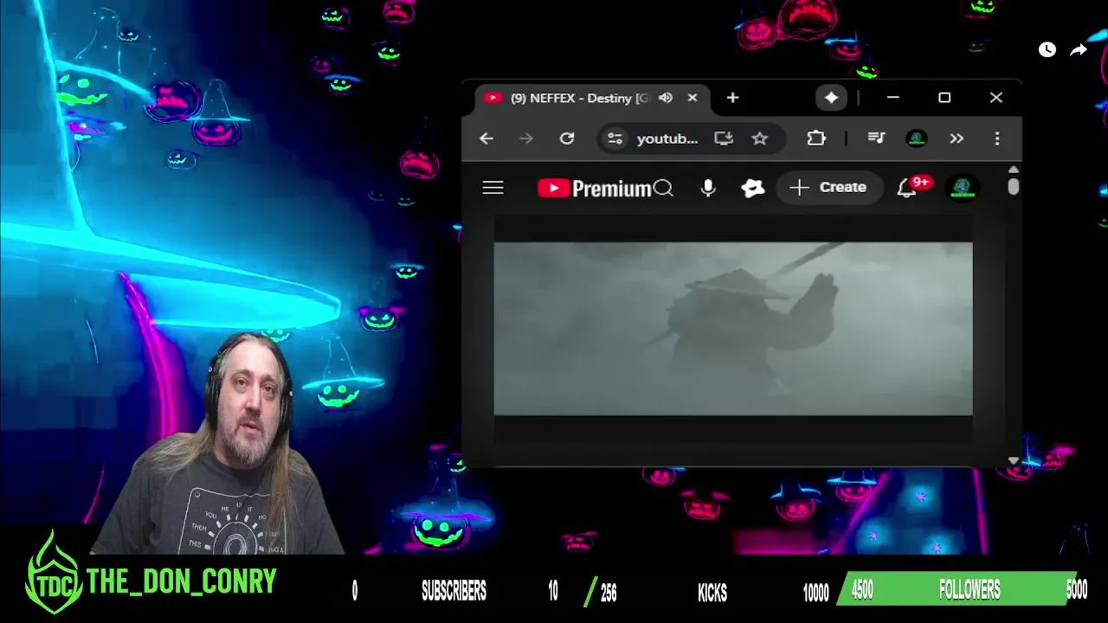Close the NEFFEX - Destiny tab

coord(692,98)
